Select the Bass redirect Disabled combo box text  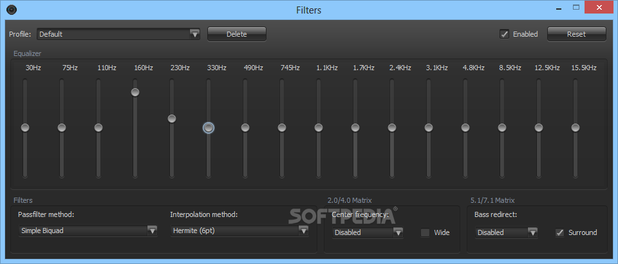[x=491, y=232]
